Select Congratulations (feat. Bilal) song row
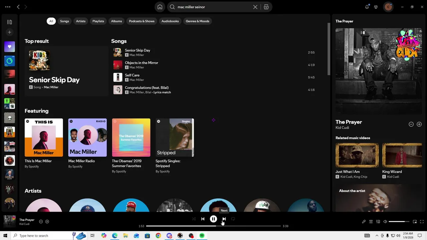427x240 pixels. [214, 90]
